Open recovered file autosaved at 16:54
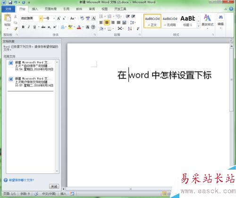Image resolution: width=236 pixels, height=198 pixels. tap(31, 66)
